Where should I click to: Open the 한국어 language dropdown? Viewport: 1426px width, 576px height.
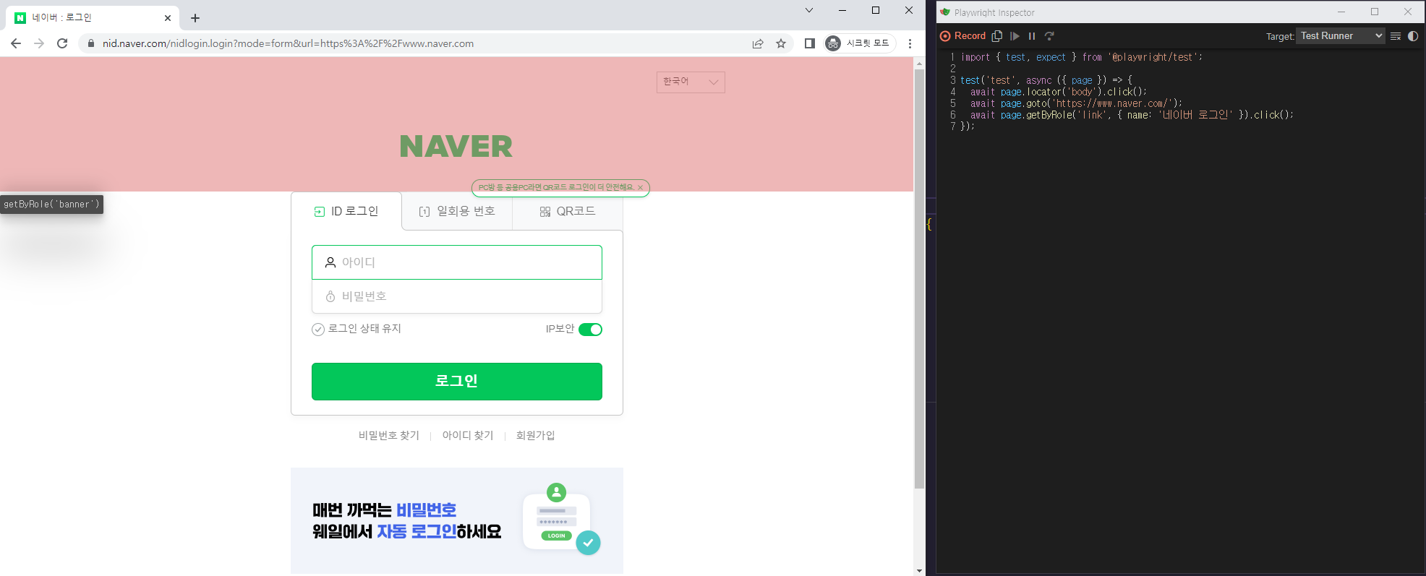click(x=691, y=82)
